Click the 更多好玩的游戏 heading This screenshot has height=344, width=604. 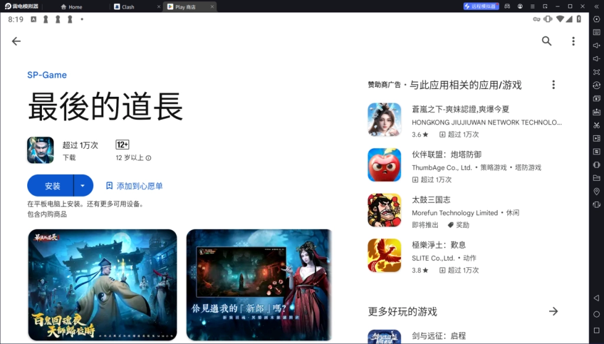tap(402, 312)
